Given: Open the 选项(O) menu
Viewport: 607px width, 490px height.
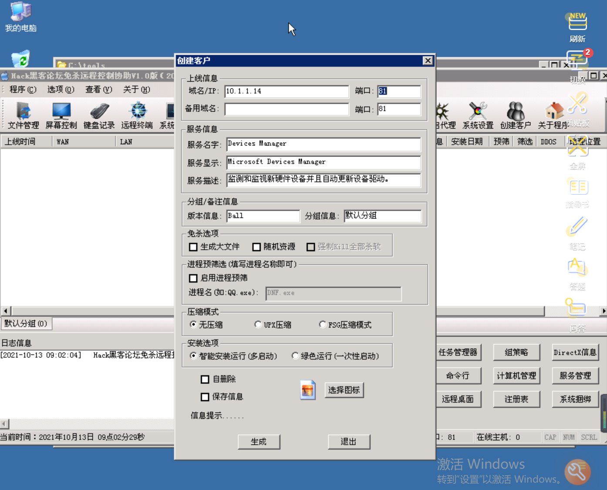Looking at the screenshot, I should tap(61, 90).
